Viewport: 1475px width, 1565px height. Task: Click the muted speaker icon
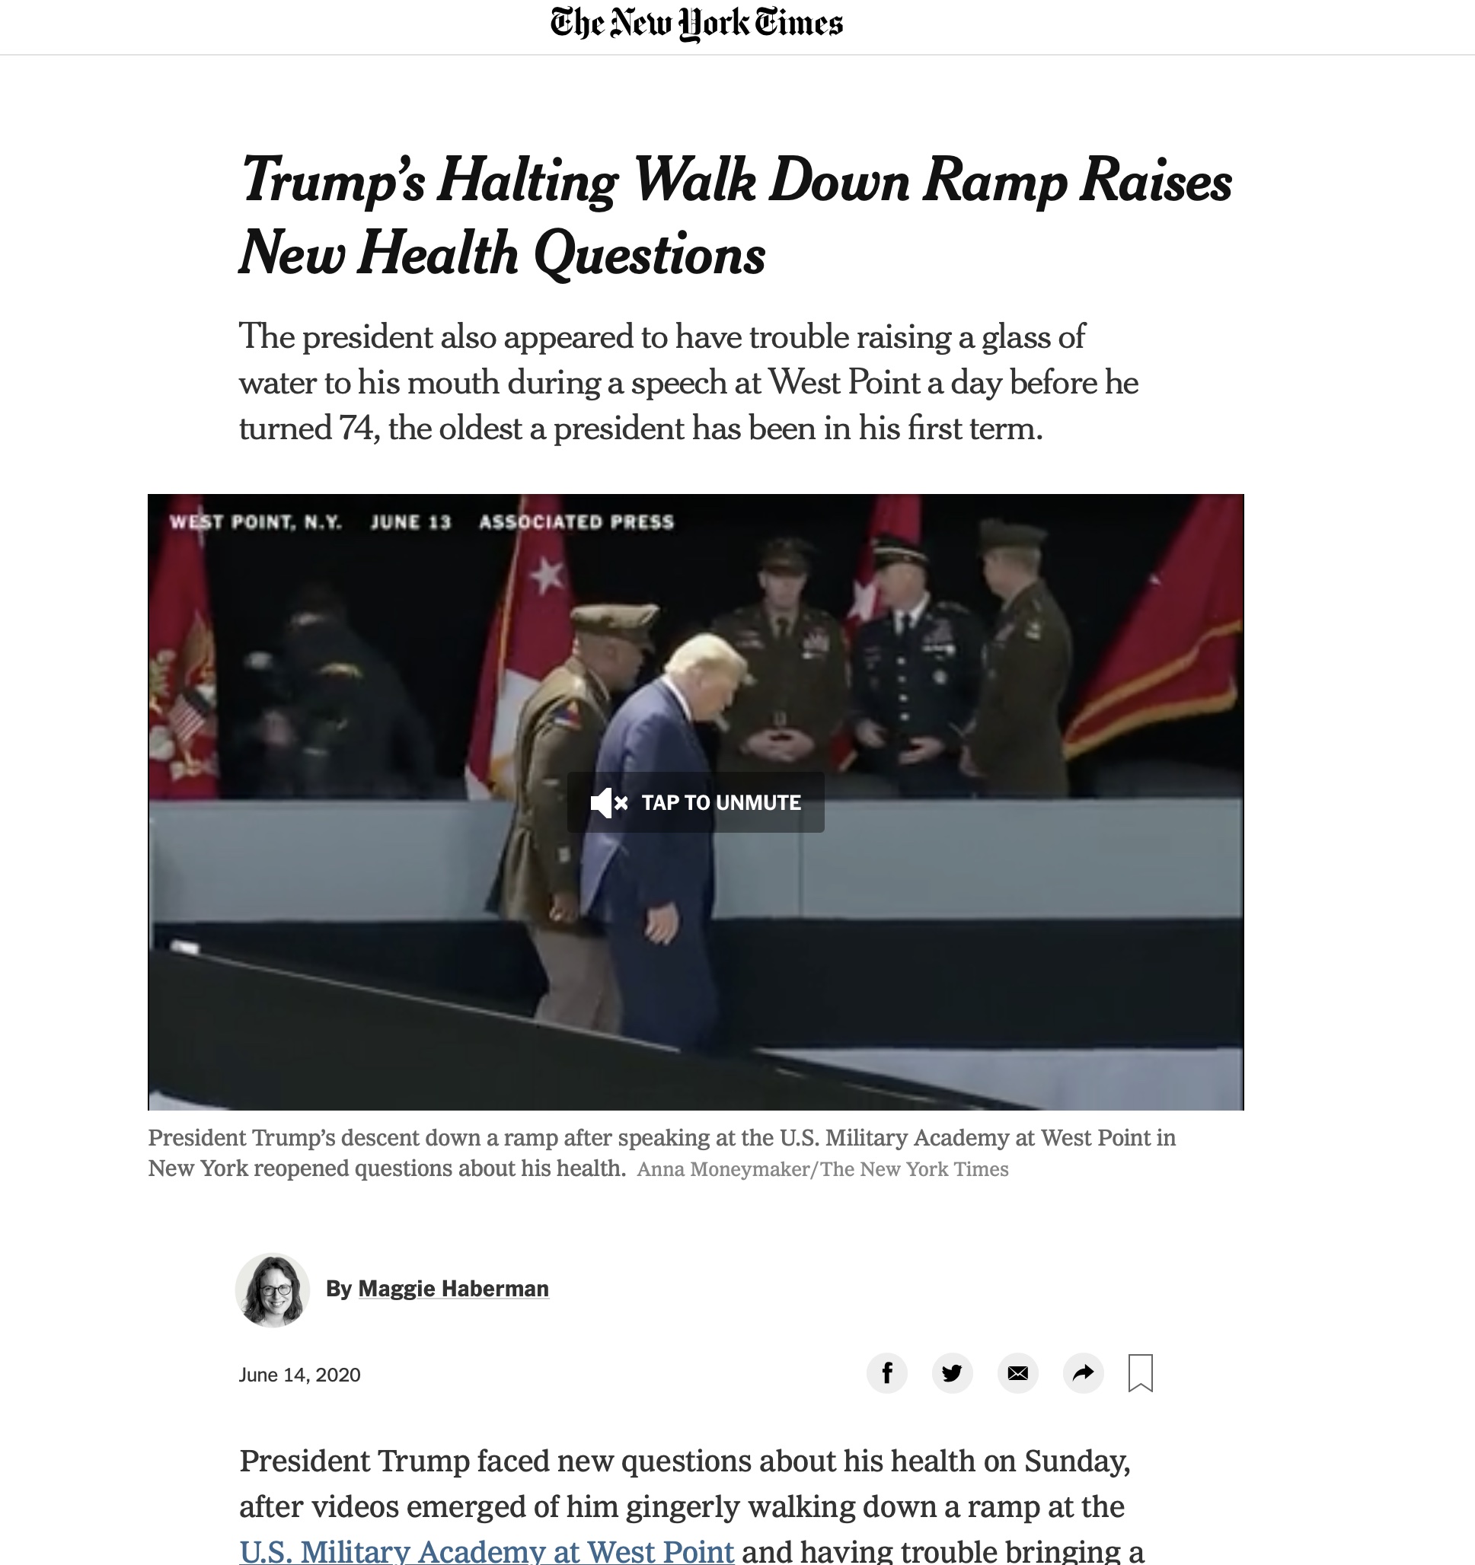[608, 803]
